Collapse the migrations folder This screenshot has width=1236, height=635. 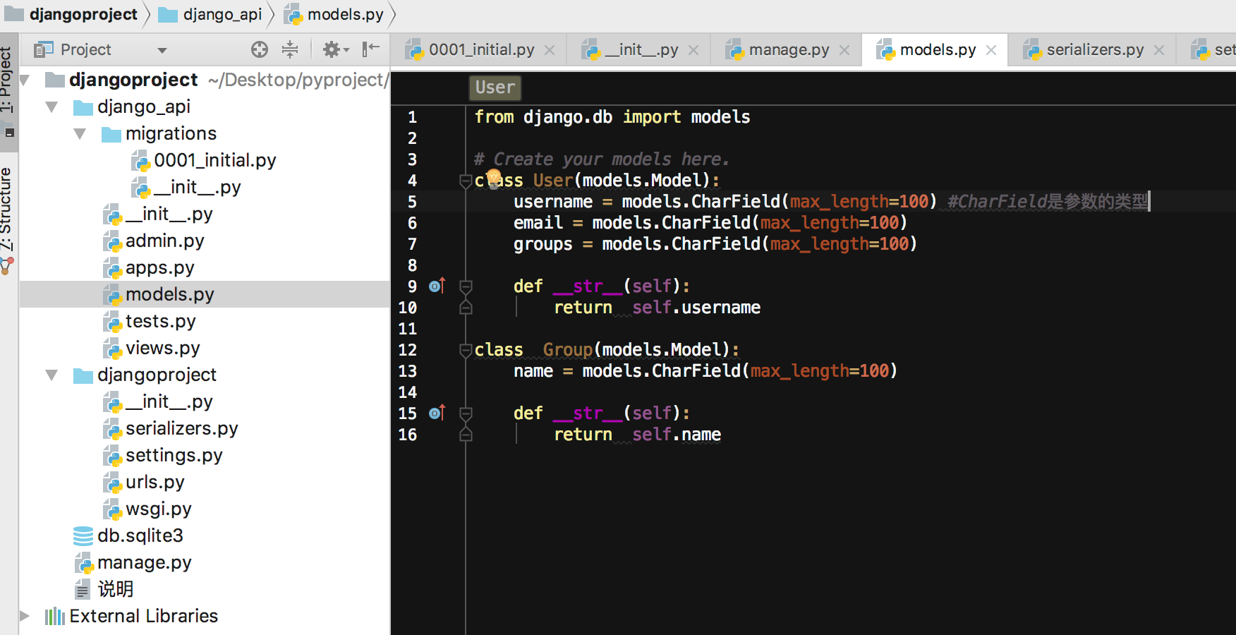[x=79, y=133]
